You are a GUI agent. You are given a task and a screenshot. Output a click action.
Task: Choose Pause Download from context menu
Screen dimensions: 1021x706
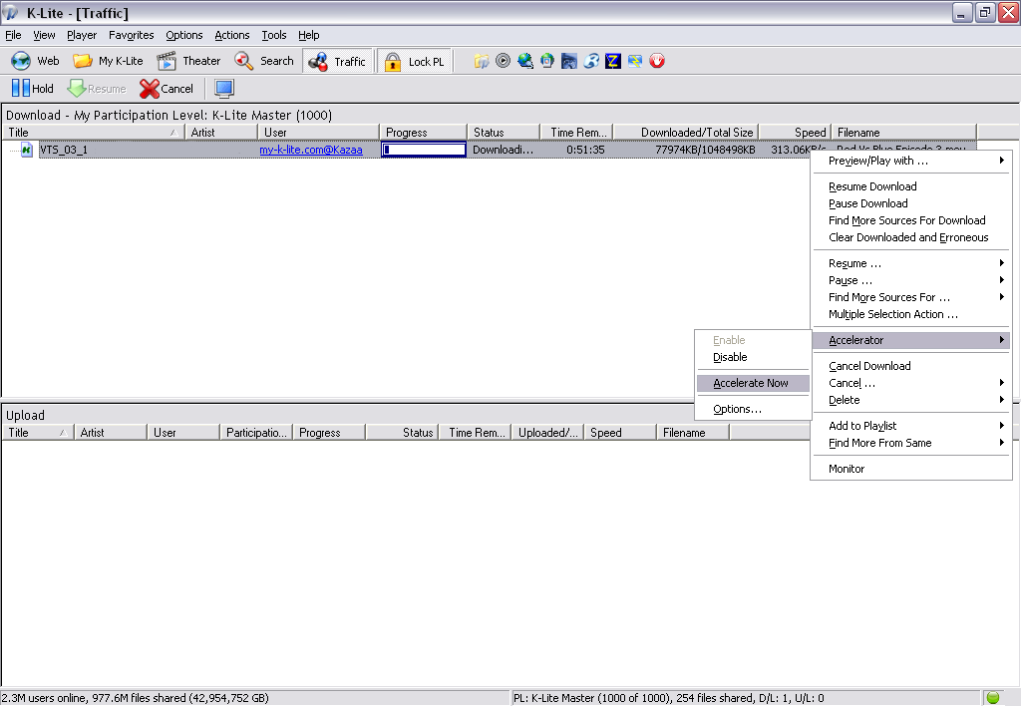click(911, 203)
